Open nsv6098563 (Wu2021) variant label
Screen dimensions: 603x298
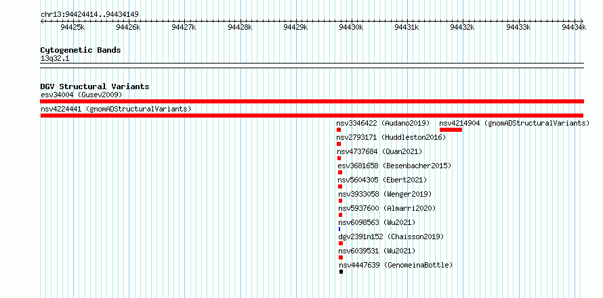377,222
